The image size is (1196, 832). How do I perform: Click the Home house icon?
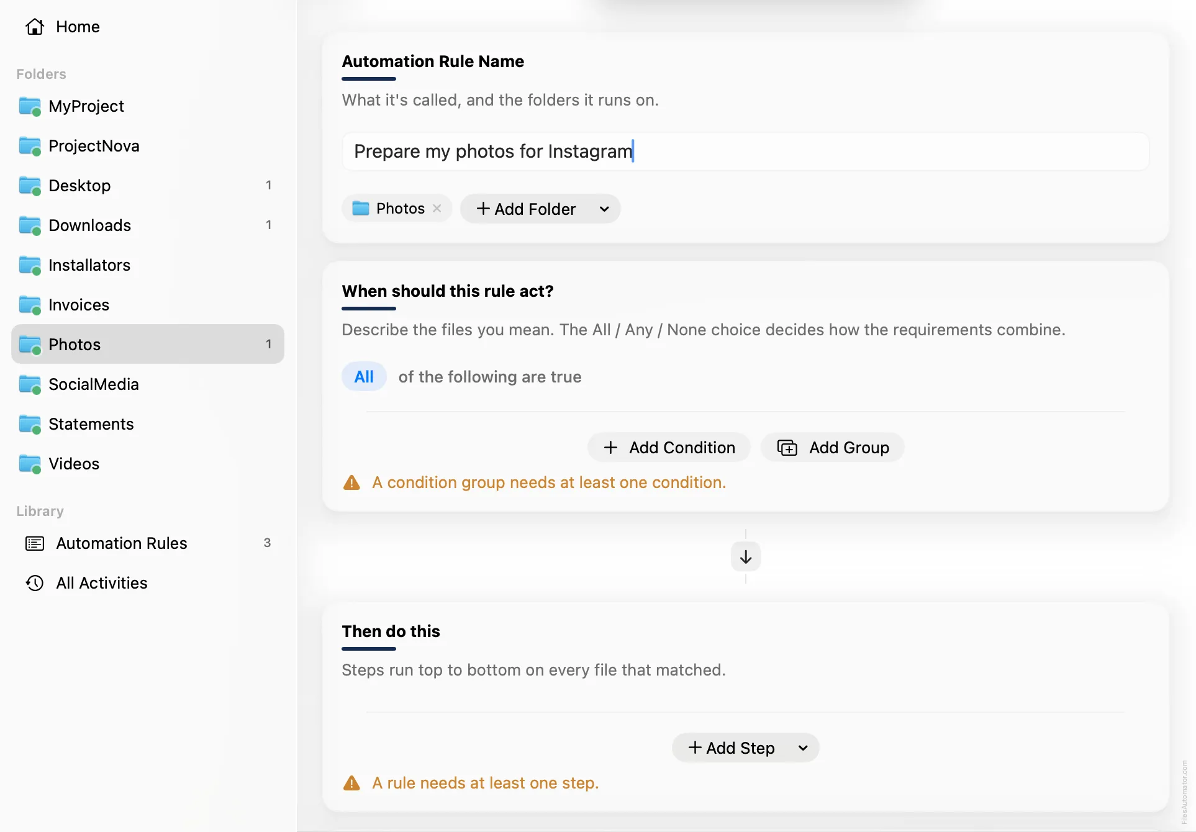[35, 27]
